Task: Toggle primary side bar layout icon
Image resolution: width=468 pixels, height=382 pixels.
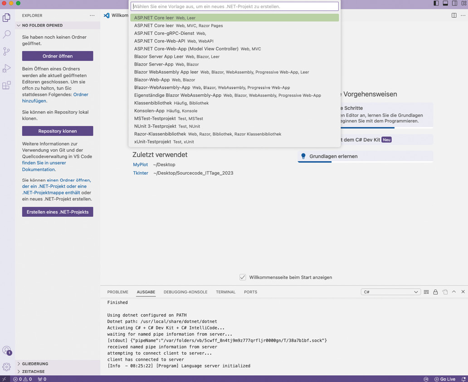Action: [436, 3]
